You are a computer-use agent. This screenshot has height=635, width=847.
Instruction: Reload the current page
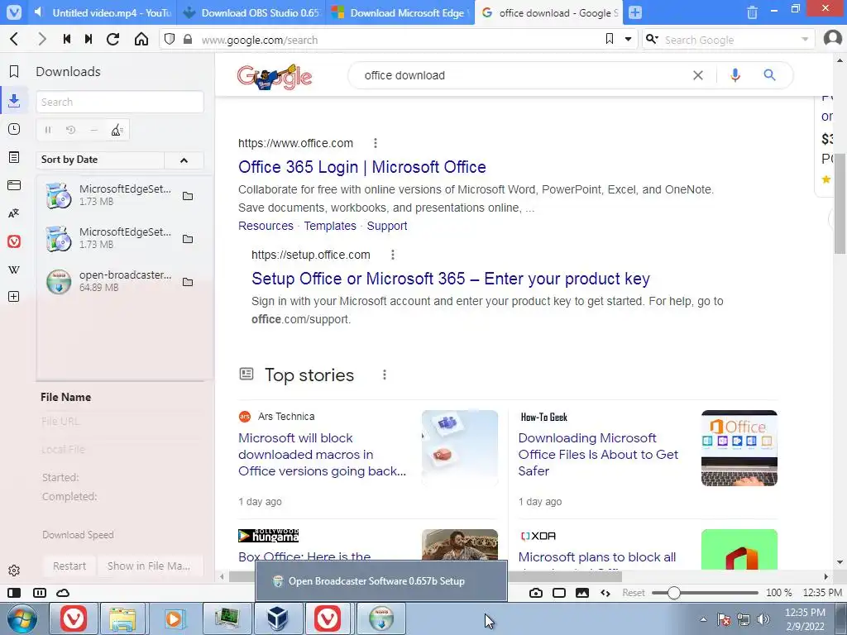(x=112, y=39)
